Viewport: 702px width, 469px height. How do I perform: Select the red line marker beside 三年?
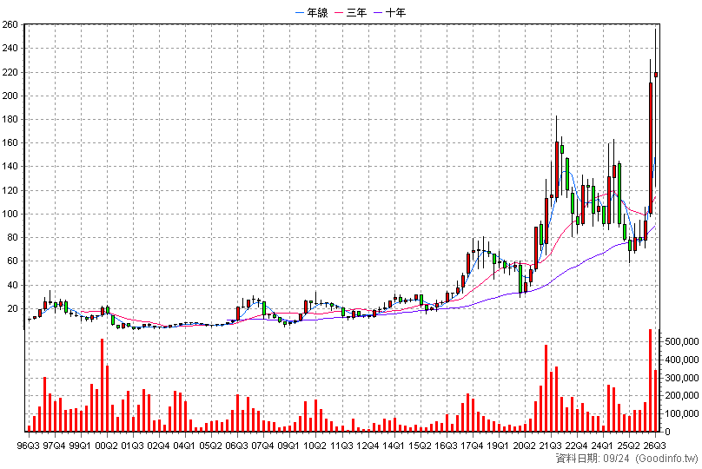[339, 12]
